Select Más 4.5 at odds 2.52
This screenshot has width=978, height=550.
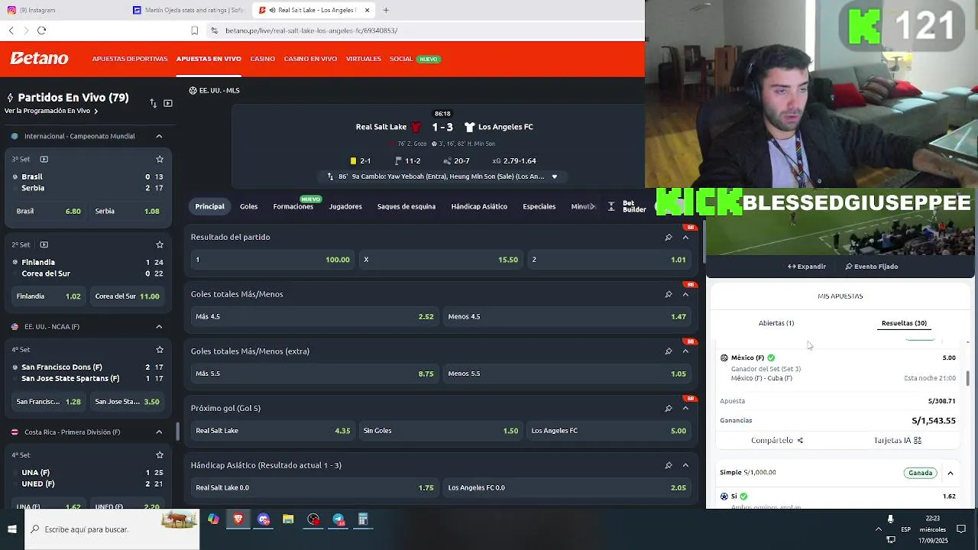tap(315, 316)
